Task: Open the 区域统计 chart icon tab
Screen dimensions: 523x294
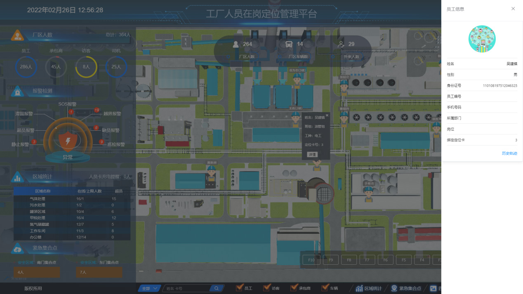Action: point(359,288)
